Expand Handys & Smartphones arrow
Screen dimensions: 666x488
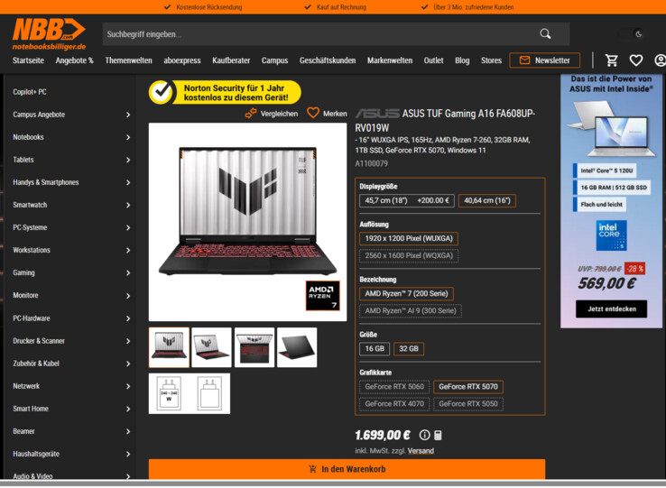click(x=128, y=182)
